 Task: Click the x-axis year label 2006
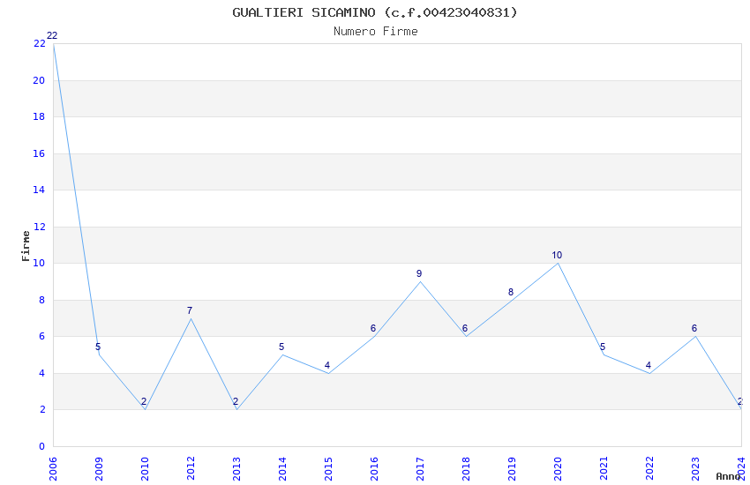click(53, 468)
